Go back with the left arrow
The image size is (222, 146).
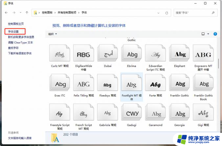(6, 12)
